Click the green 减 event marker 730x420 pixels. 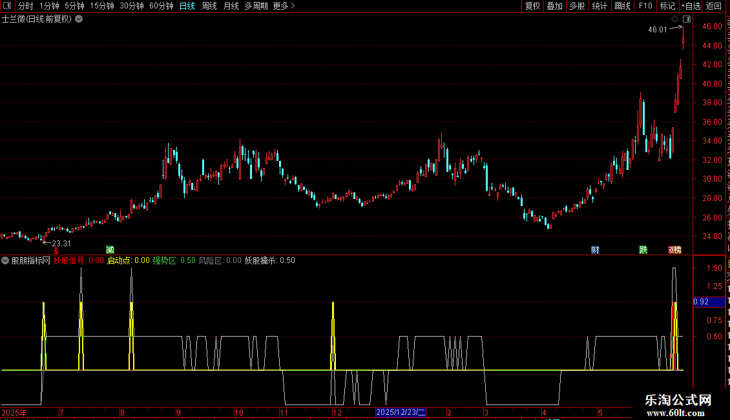pyautogui.click(x=110, y=250)
